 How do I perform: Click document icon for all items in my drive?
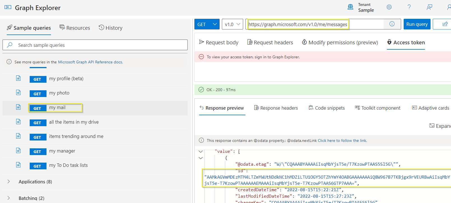click(18, 122)
